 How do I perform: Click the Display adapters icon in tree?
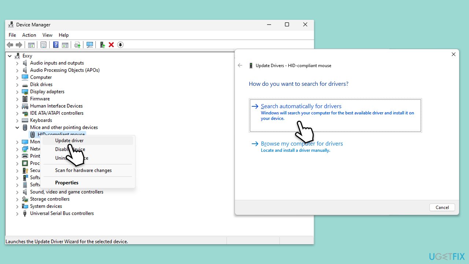tap(25, 92)
